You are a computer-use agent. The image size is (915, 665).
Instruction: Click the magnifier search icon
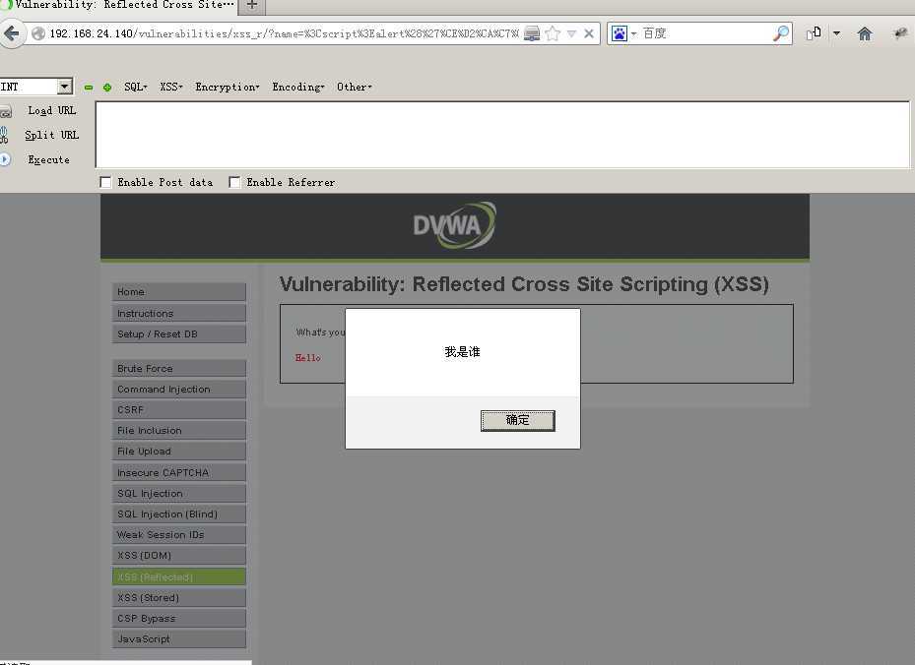(x=781, y=33)
